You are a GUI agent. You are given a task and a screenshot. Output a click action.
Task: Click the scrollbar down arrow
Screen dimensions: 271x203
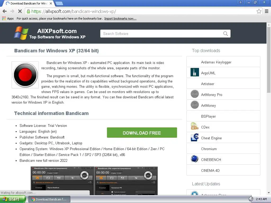click(269, 193)
